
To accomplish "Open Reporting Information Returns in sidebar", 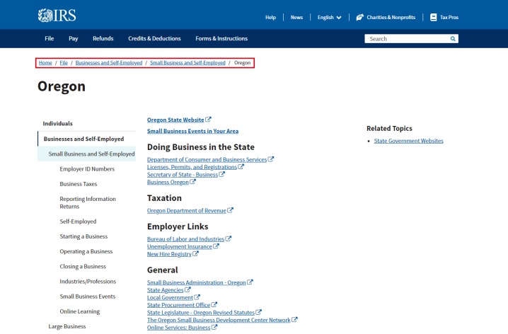I will (x=88, y=202).
